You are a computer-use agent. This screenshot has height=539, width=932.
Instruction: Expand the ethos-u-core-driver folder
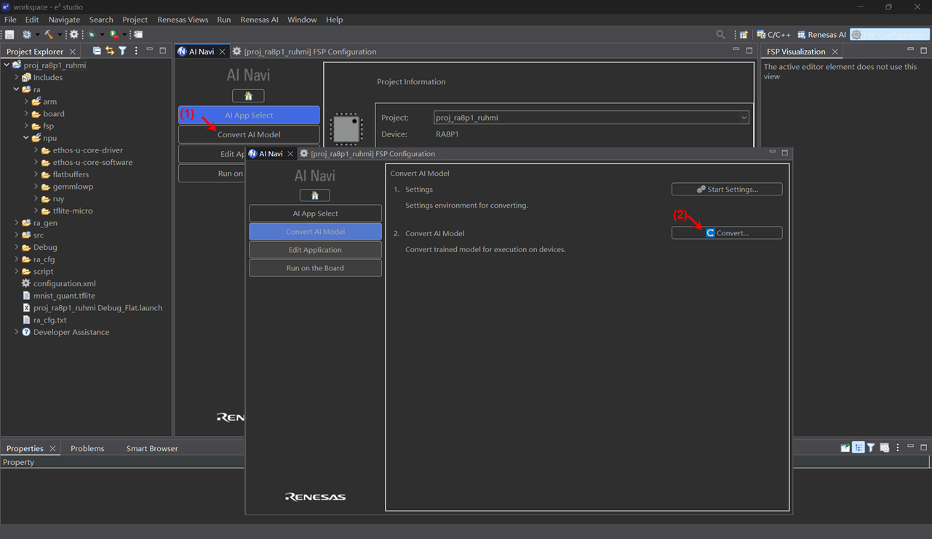[36, 150]
